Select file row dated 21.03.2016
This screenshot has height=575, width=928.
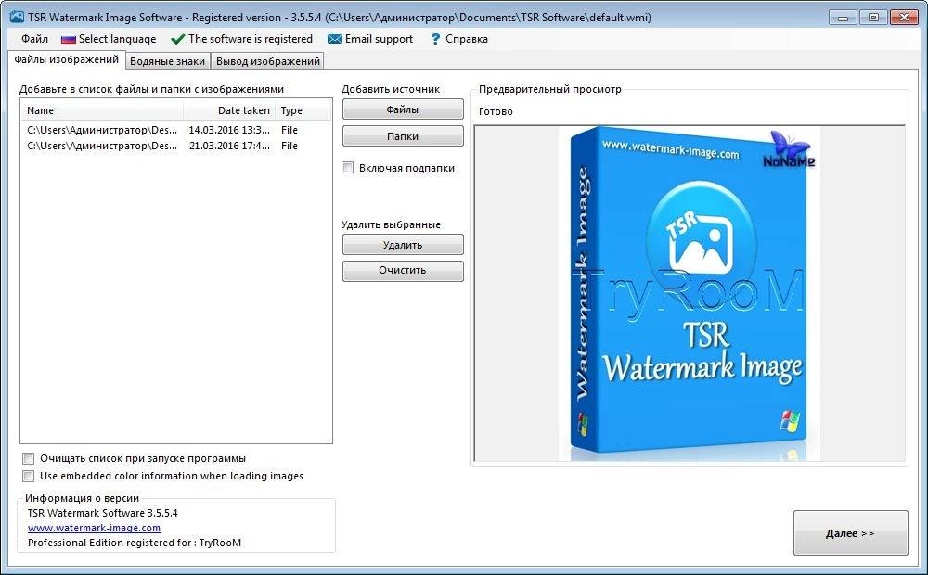(x=175, y=146)
